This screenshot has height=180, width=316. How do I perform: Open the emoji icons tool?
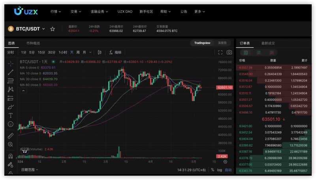click(x=11, y=124)
